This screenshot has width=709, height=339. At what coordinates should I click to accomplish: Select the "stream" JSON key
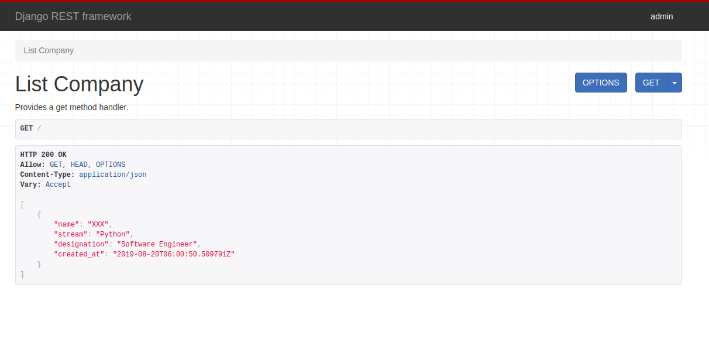coord(71,234)
